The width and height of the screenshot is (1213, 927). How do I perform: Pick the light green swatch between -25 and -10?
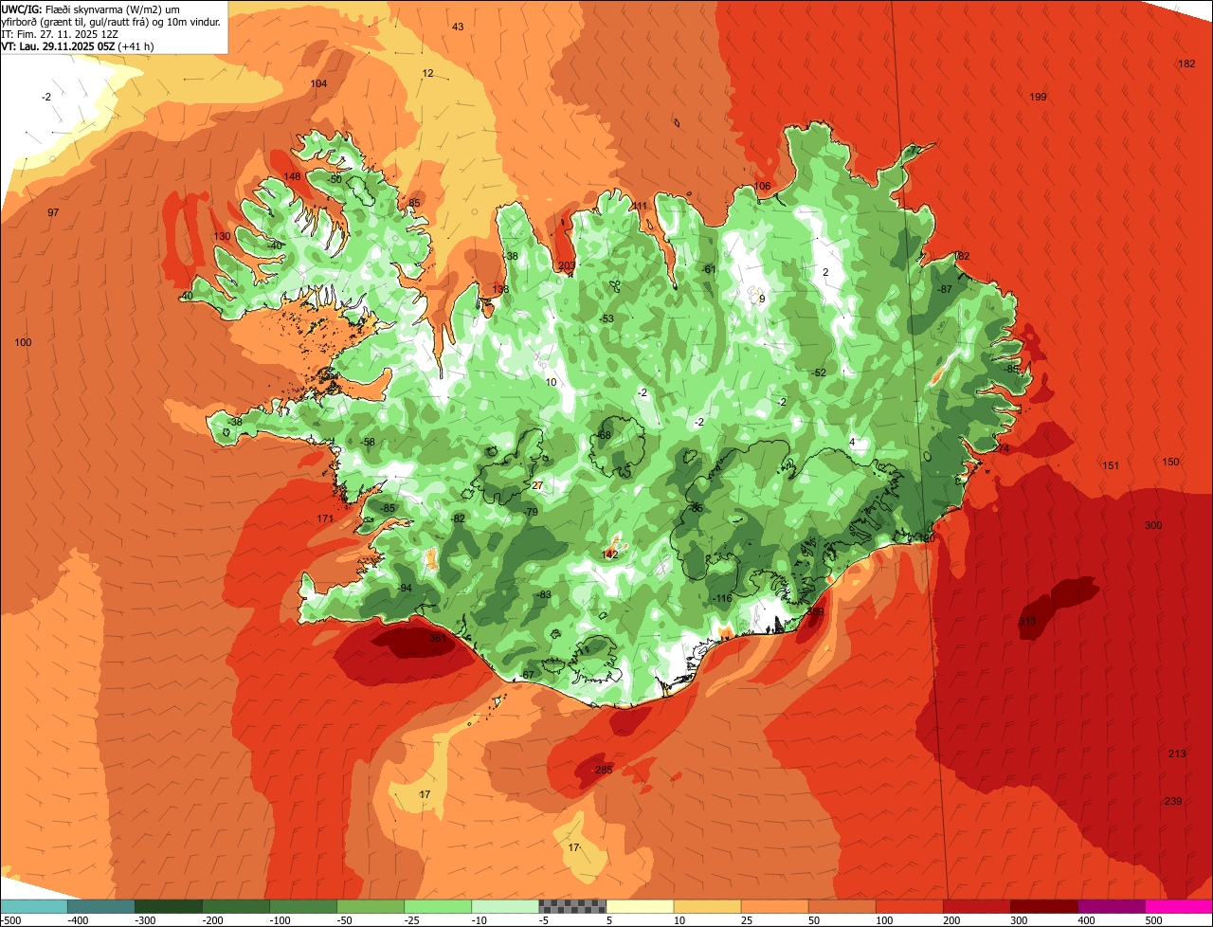point(438,906)
